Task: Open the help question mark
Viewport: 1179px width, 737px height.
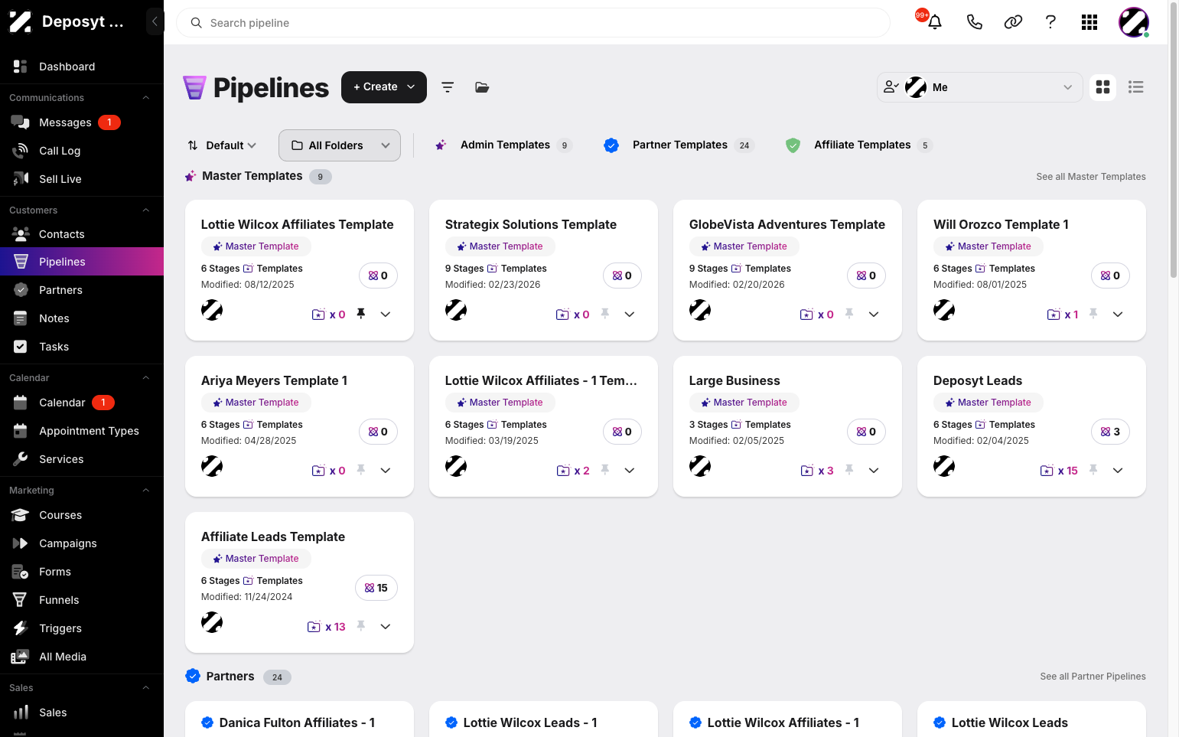Action: (1050, 22)
